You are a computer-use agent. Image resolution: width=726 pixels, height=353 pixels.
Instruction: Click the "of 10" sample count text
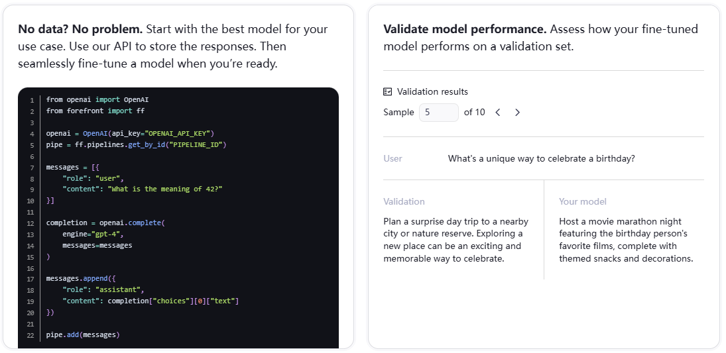(x=474, y=113)
